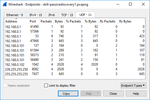The height and width of the screenshot is (100, 150).
Task: Click the 423 Rx Bytes cell
Action: tap(142, 36)
